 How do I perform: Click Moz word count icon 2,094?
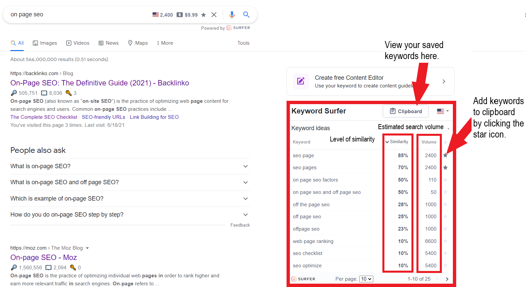click(x=48, y=268)
